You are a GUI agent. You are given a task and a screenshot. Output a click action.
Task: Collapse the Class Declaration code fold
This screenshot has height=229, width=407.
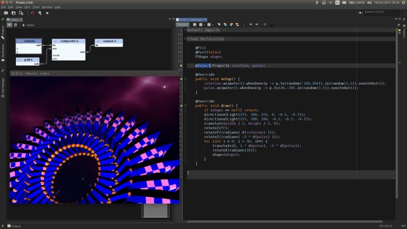tap(185, 39)
